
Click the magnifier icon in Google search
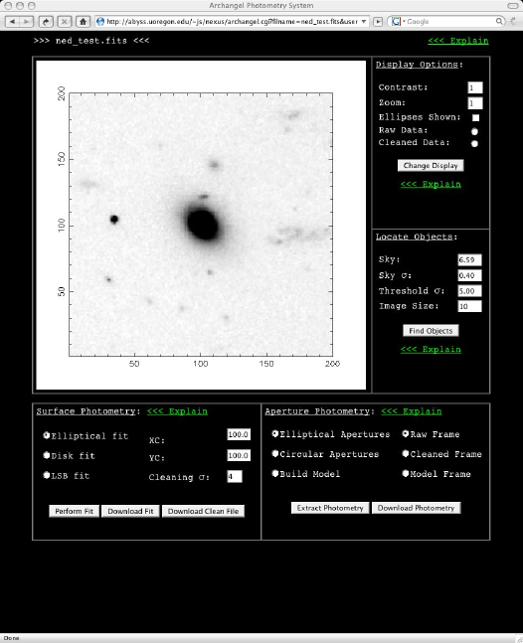[x=499, y=21]
